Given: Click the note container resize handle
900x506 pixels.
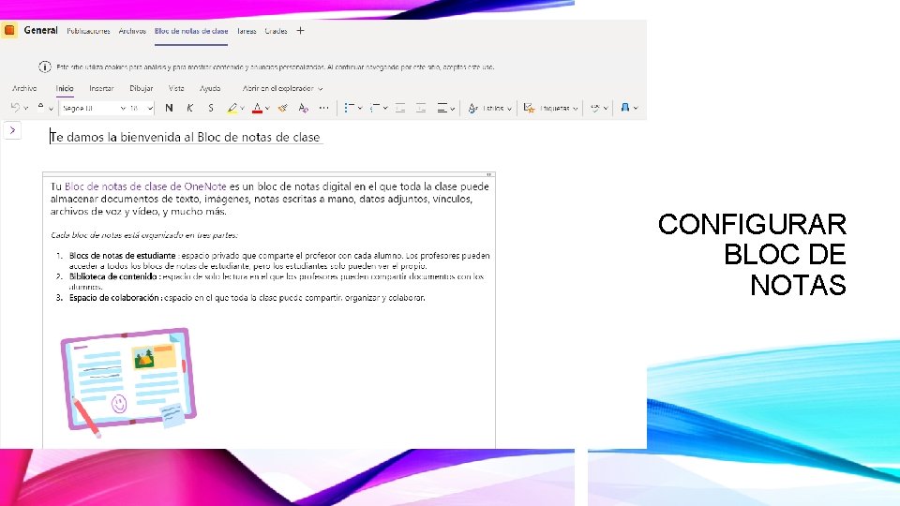Looking at the screenshot, I should coord(489,174).
